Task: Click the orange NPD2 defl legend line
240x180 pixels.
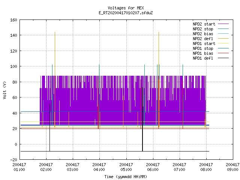Action: 223,39
